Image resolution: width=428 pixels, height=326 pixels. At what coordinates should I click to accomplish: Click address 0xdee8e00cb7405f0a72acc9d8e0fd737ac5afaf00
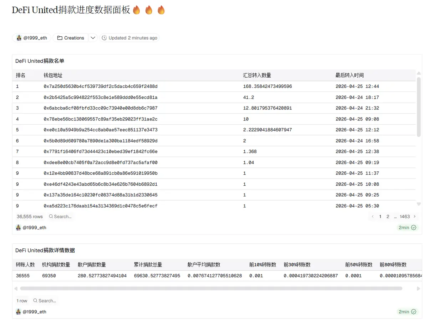coord(101,162)
